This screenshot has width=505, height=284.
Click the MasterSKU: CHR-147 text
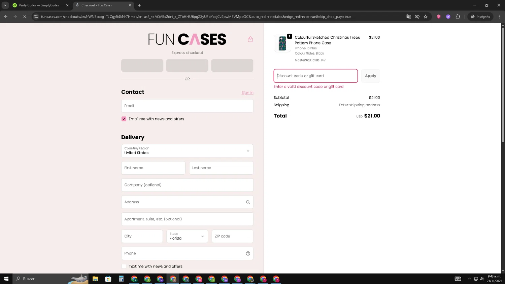click(310, 61)
